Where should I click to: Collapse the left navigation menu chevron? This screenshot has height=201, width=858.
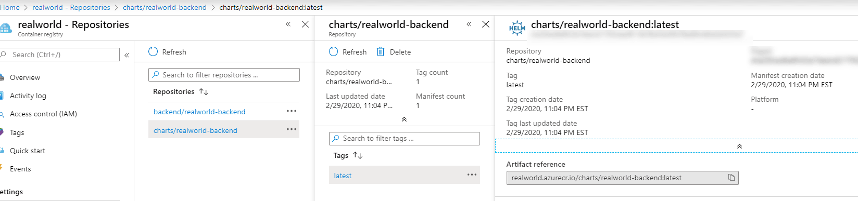point(127,55)
